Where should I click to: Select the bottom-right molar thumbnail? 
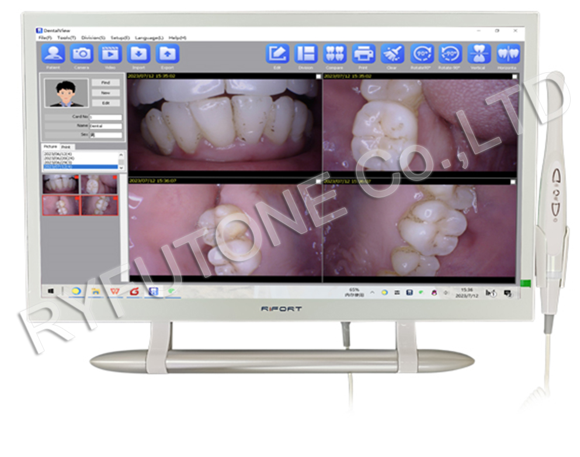(99, 205)
